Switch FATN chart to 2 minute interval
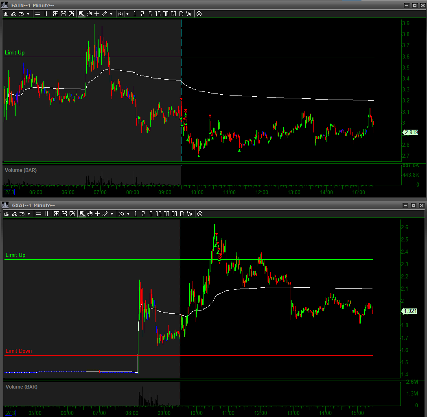 click(x=142, y=14)
